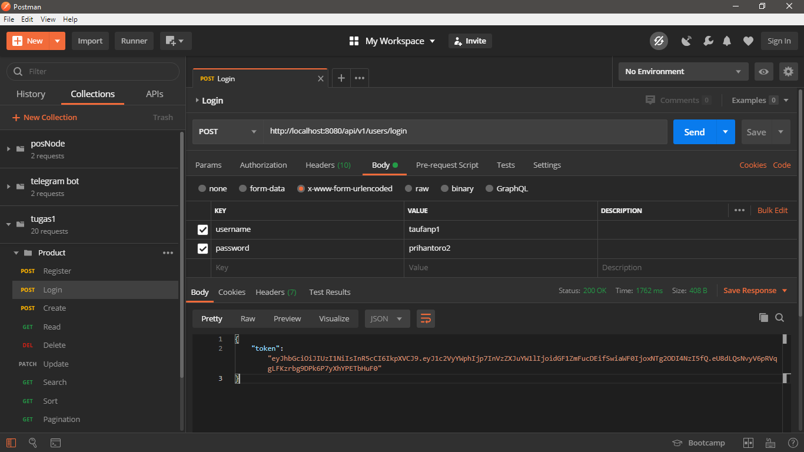The image size is (804, 452).
Task: Click the Capture requests satellite icon
Action: pos(687,41)
